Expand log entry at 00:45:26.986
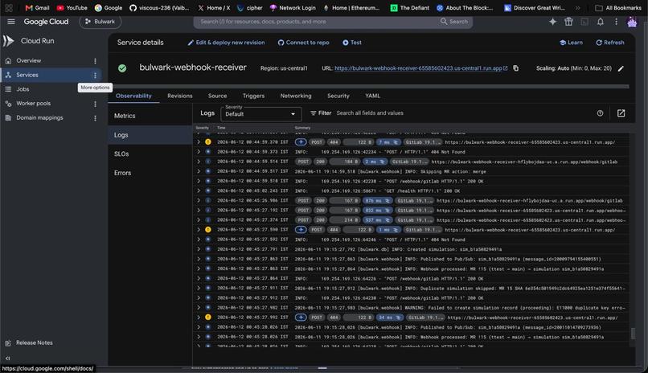Screen dimensions: 648x373 tap(199, 200)
